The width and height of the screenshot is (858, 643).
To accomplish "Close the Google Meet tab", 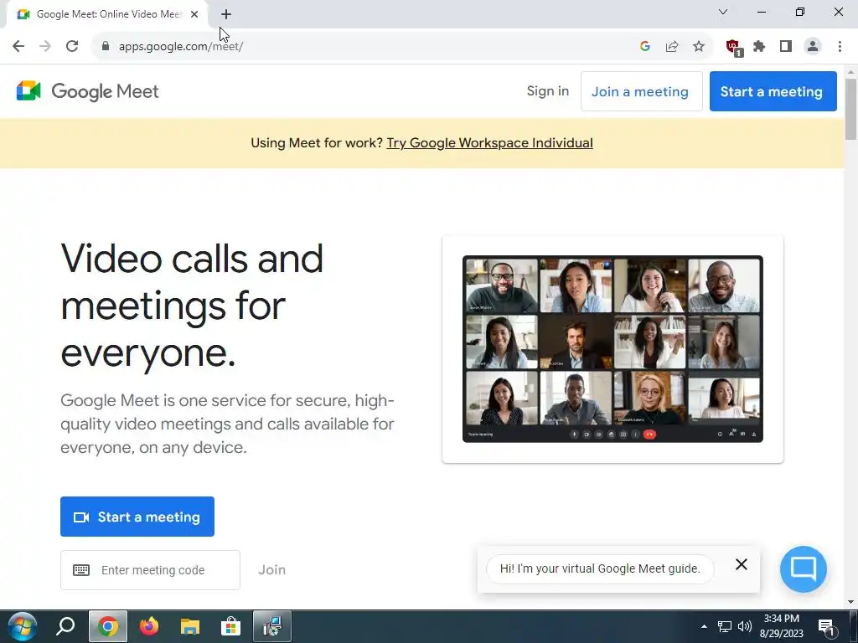I will click(x=194, y=14).
